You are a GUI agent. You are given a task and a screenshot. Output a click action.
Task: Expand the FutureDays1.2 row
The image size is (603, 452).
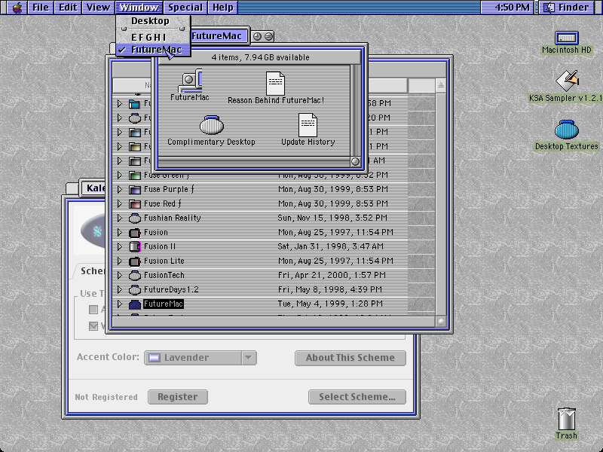click(x=120, y=290)
